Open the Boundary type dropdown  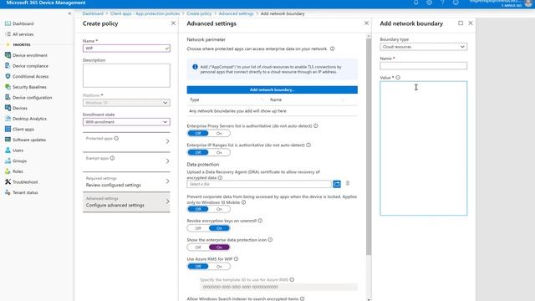(x=424, y=47)
